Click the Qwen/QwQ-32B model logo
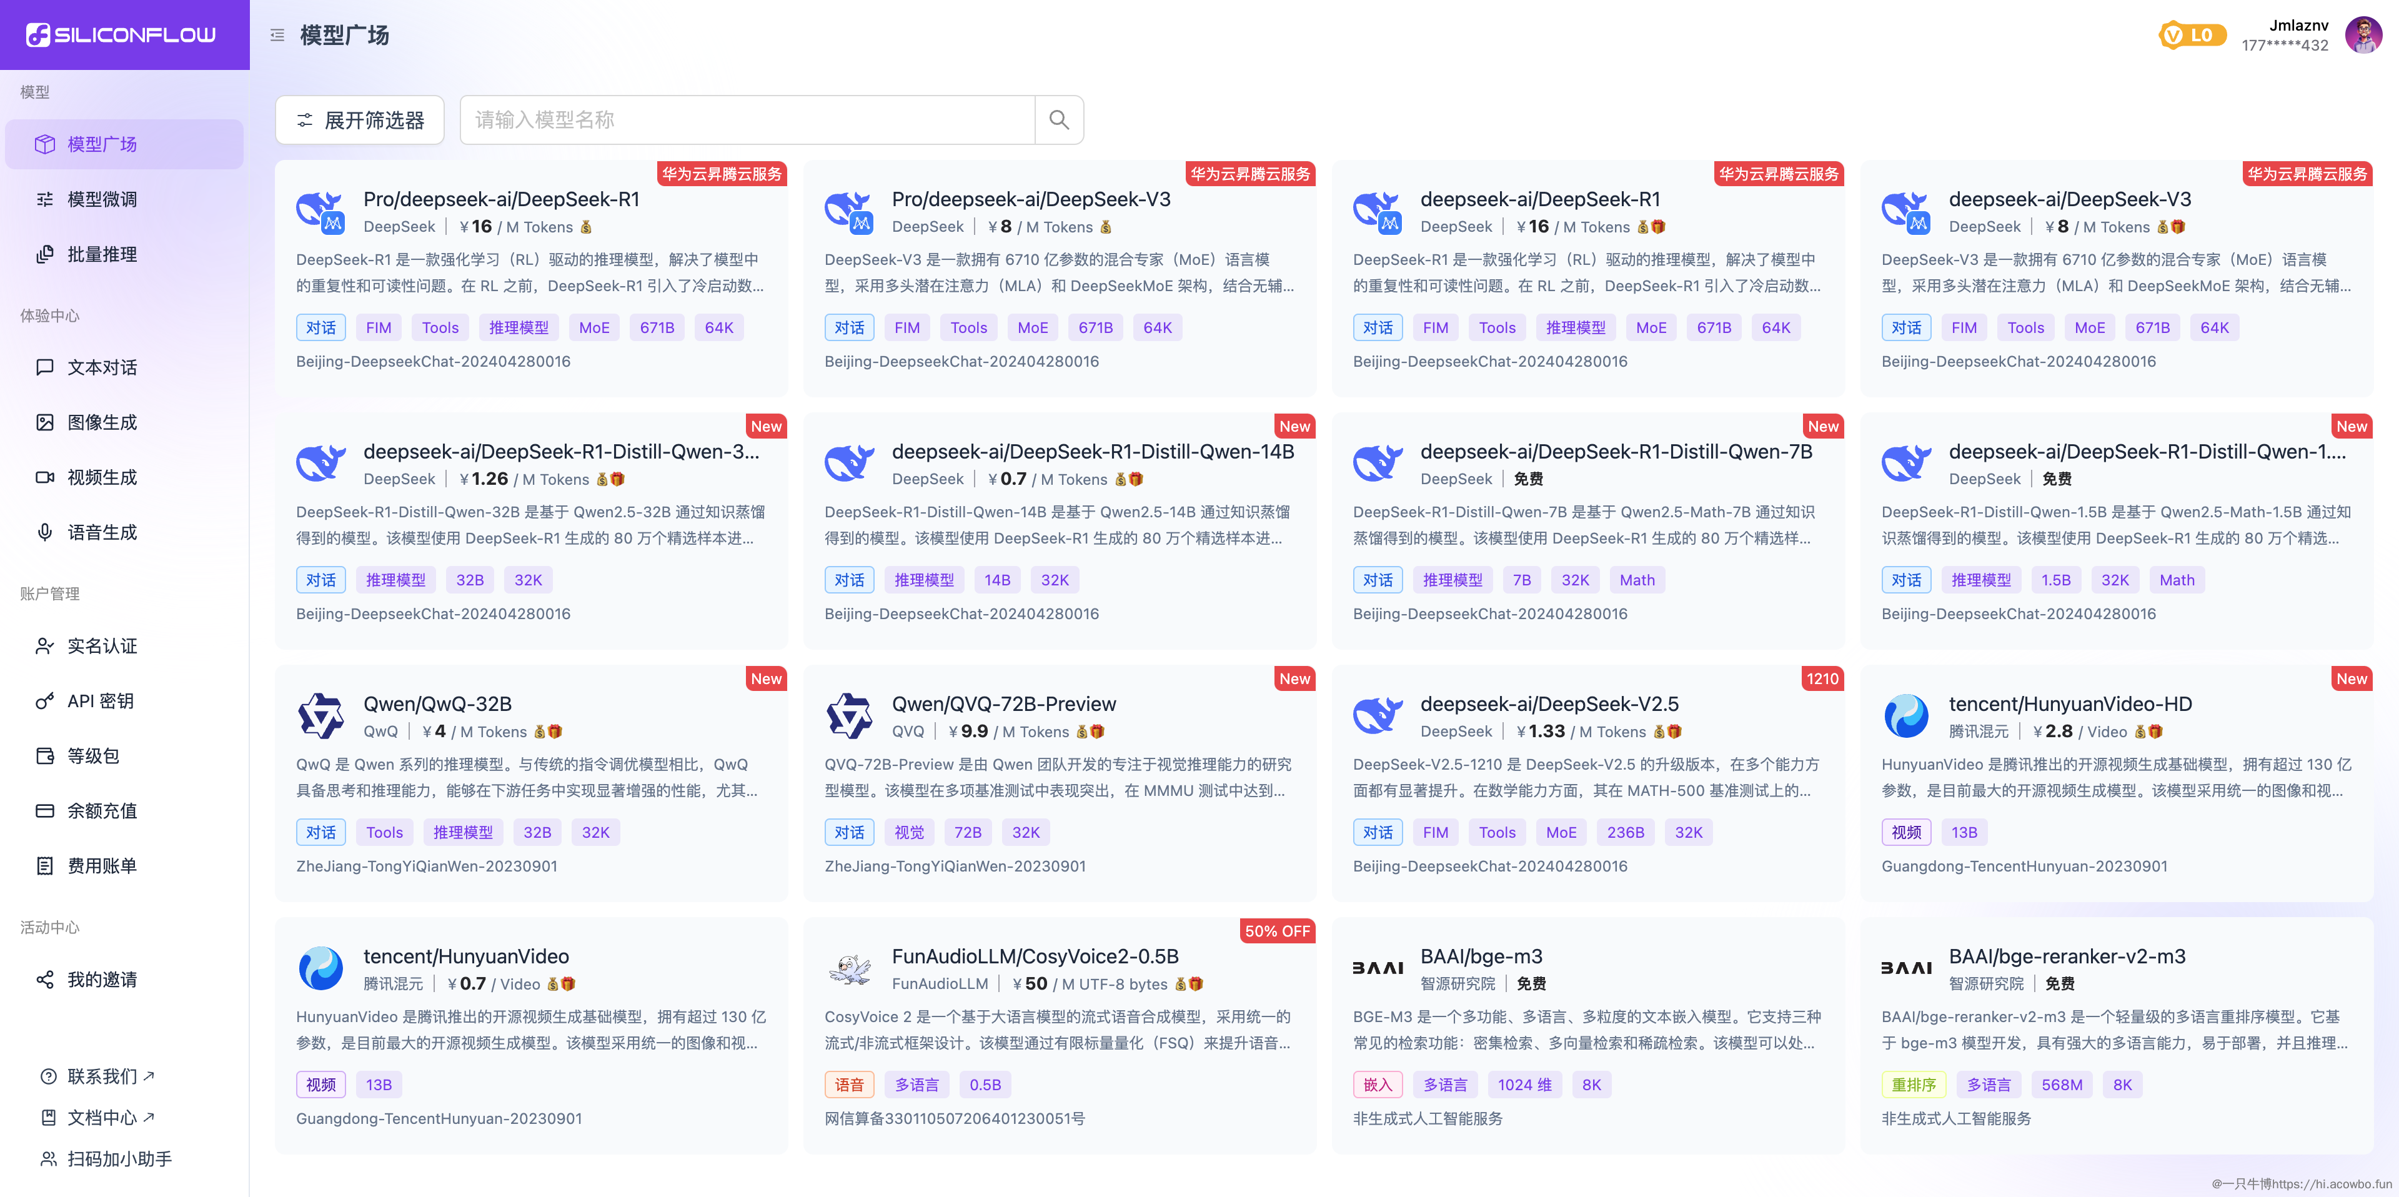 (321, 715)
